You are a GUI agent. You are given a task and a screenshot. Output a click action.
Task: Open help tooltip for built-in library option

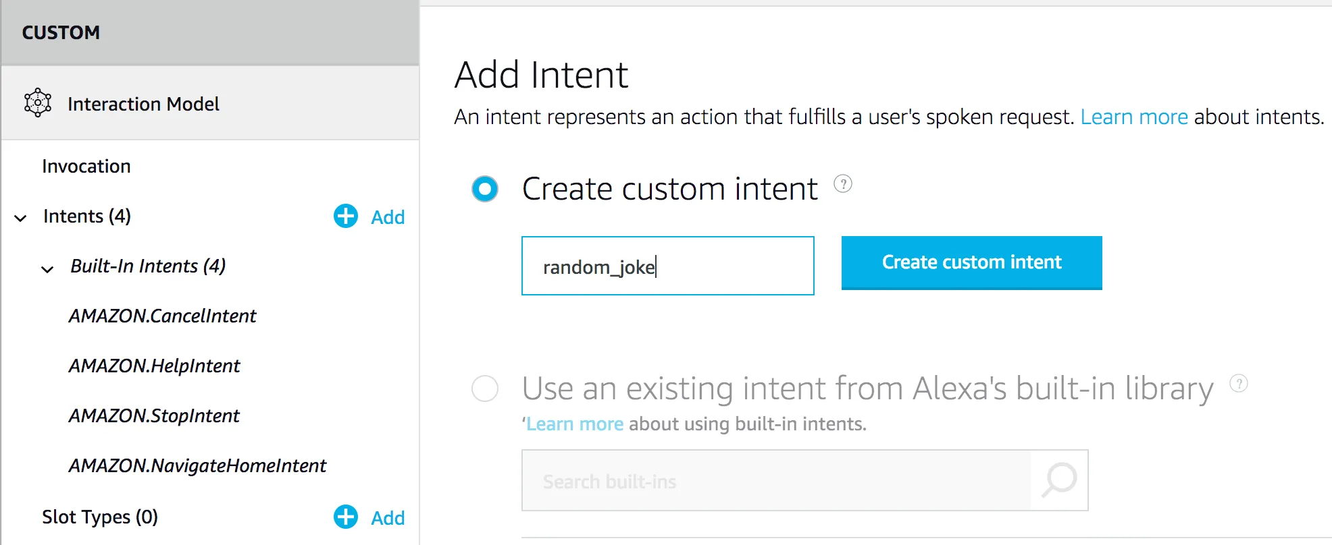tap(1239, 383)
